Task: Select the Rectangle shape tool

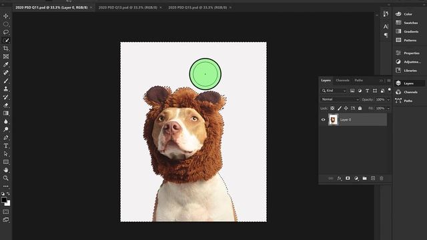Action: (6, 162)
